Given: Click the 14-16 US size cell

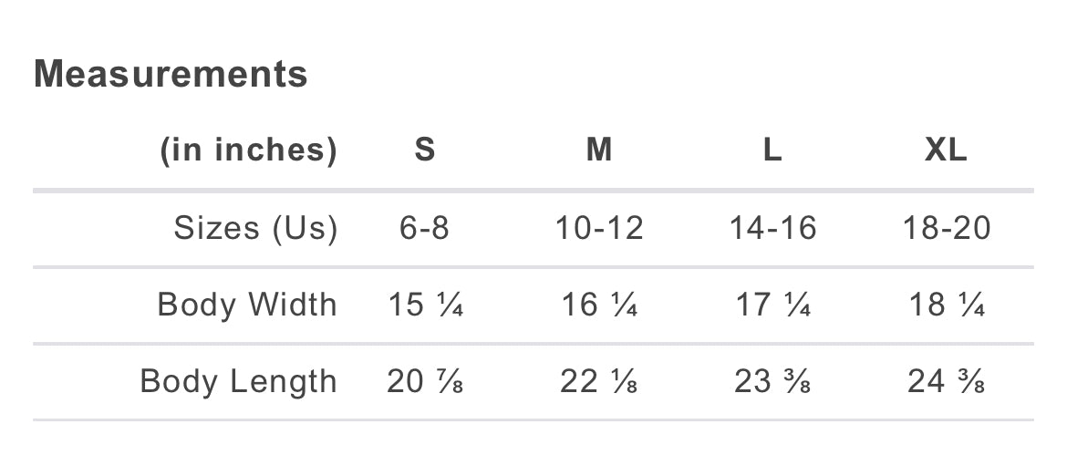Looking at the screenshot, I should (x=772, y=228).
